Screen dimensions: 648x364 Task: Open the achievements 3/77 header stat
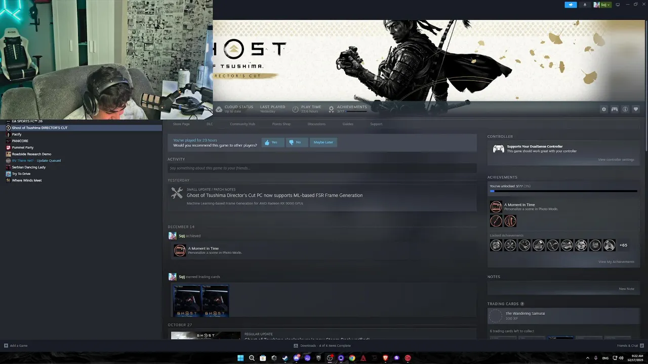(x=348, y=109)
